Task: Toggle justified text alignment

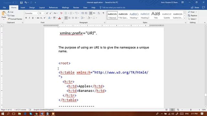Action: tap(76, 18)
